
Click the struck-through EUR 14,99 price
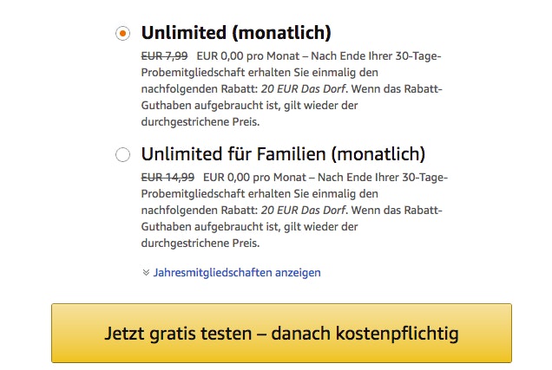[x=168, y=177]
